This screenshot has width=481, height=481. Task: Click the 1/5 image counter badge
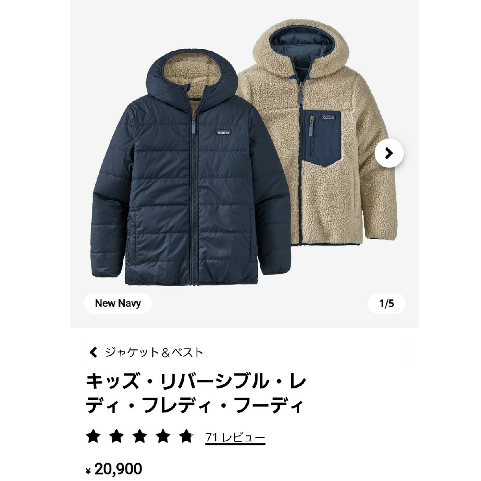(387, 303)
